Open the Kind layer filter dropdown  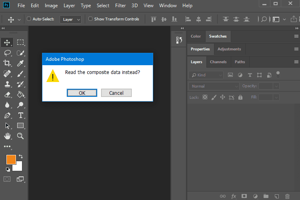click(x=206, y=75)
